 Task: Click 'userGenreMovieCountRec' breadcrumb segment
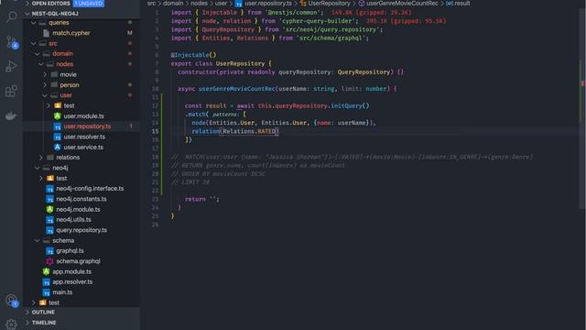(402, 4)
